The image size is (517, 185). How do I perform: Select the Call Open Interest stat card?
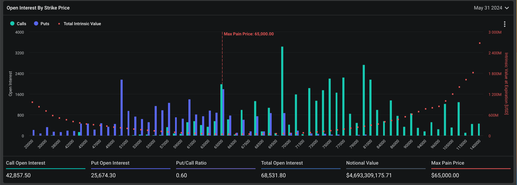click(x=46, y=169)
